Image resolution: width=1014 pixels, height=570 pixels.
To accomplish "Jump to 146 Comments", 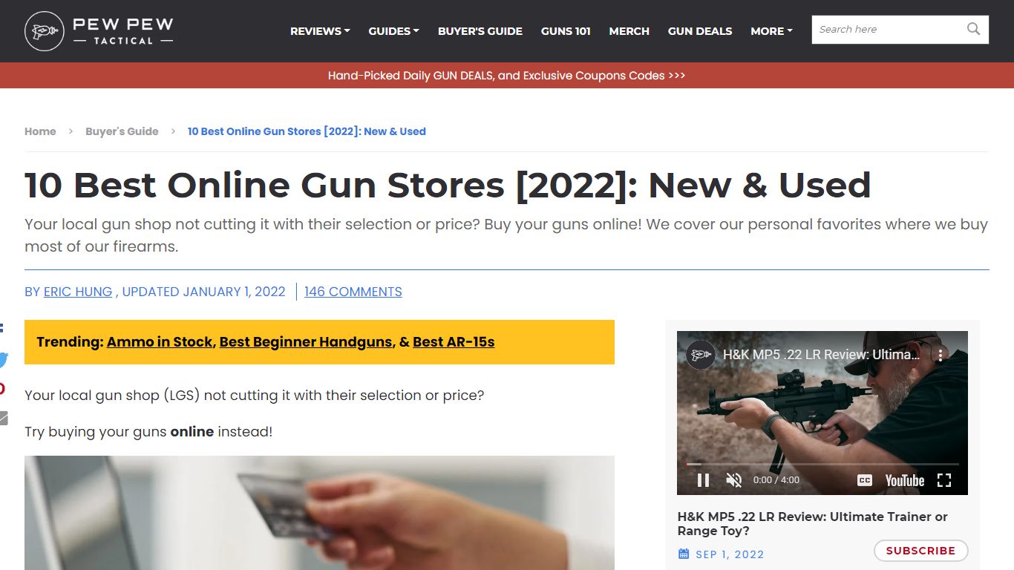I will click(353, 292).
